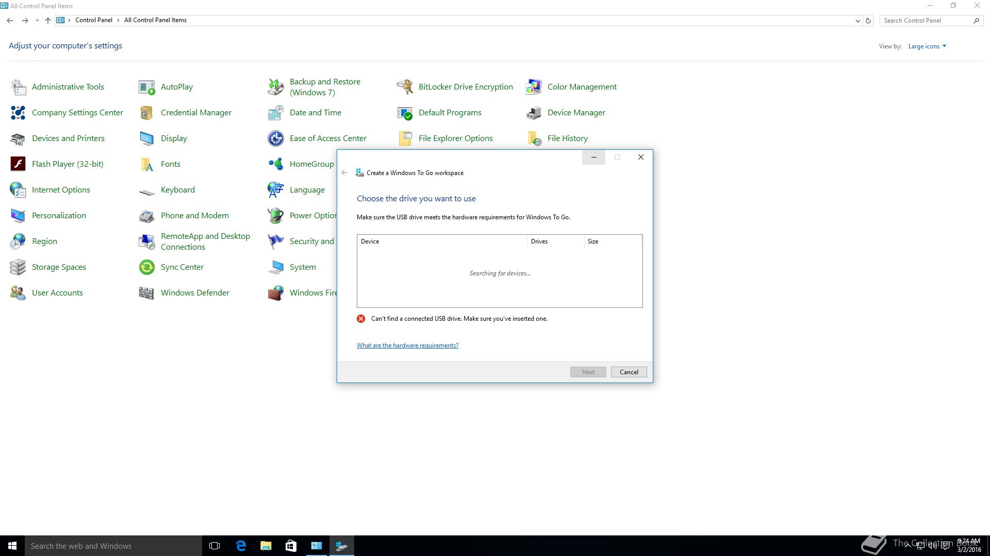Expand address bar history dropdown arrow

(857, 21)
